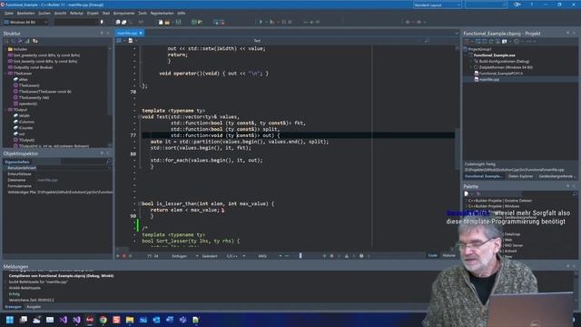
Task: Select the Includes node in Struktur tree
Action: click(x=20, y=49)
